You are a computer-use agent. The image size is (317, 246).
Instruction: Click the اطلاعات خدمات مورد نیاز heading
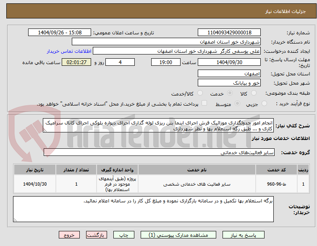(x=280, y=138)
